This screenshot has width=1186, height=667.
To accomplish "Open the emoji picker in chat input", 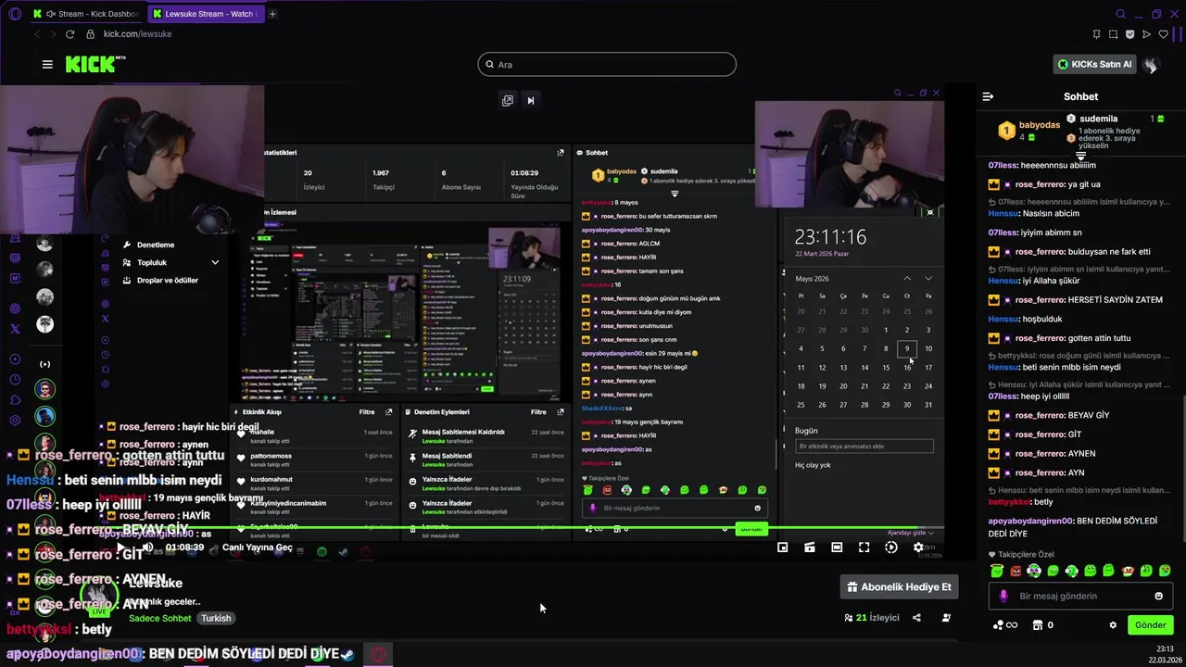I will tap(1158, 596).
